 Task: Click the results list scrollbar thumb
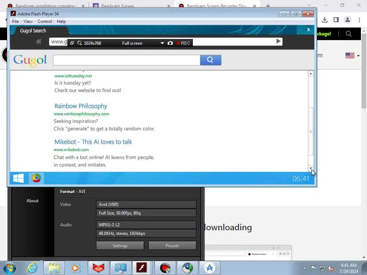(311, 131)
